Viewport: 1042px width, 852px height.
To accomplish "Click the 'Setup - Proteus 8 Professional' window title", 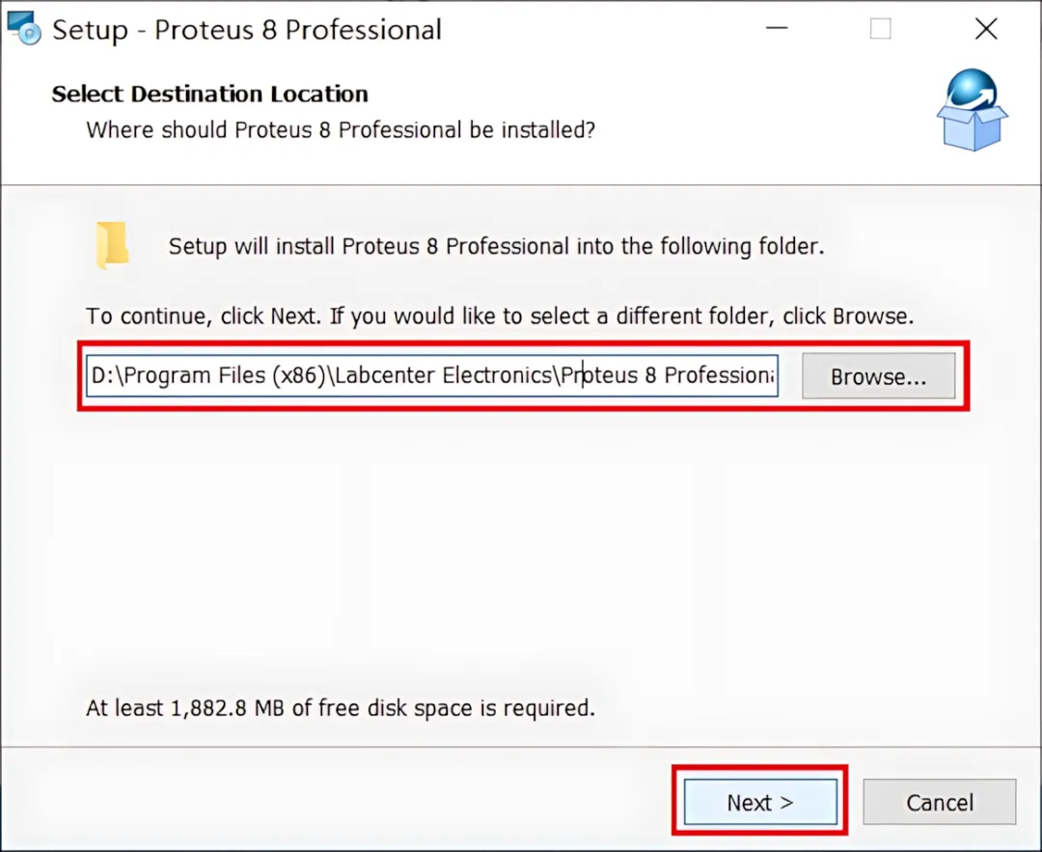I will pyautogui.click(x=247, y=30).
